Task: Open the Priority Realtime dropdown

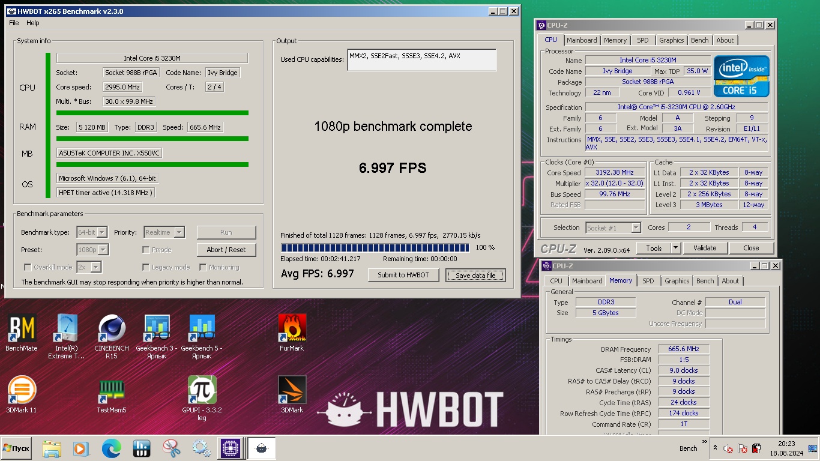Action: point(164,232)
